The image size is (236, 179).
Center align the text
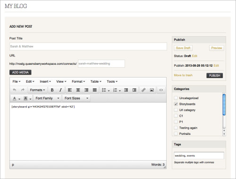click(x=78, y=90)
